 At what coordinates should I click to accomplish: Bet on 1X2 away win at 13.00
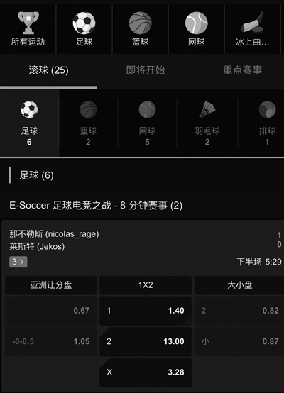click(x=146, y=341)
